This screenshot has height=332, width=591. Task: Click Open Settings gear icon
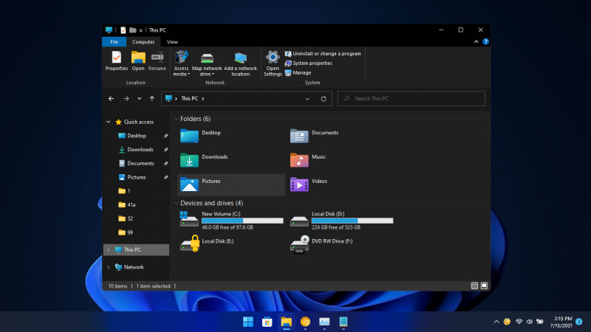[x=273, y=63]
